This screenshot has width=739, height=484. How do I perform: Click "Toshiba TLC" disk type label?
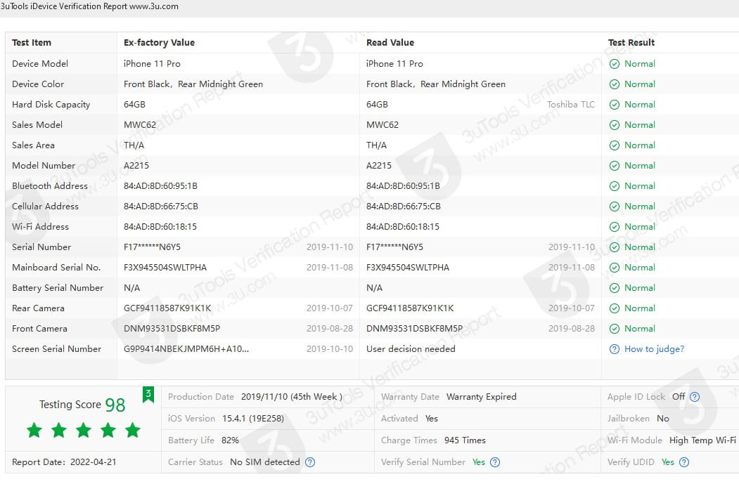[x=571, y=105]
